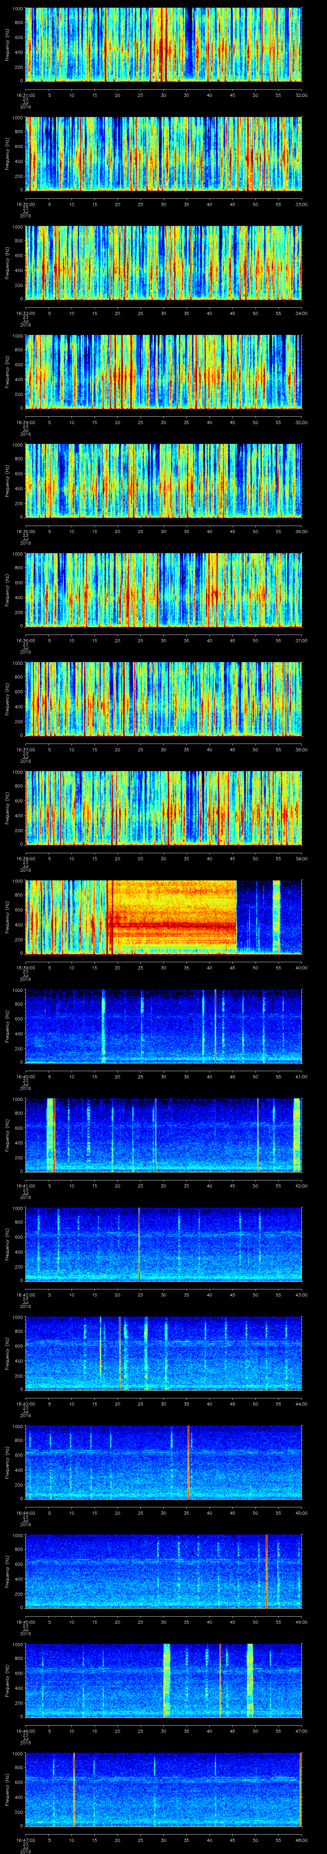Click the 16:35:00 start time label
This screenshot has width=327, height=1854.
(x=26, y=531)
